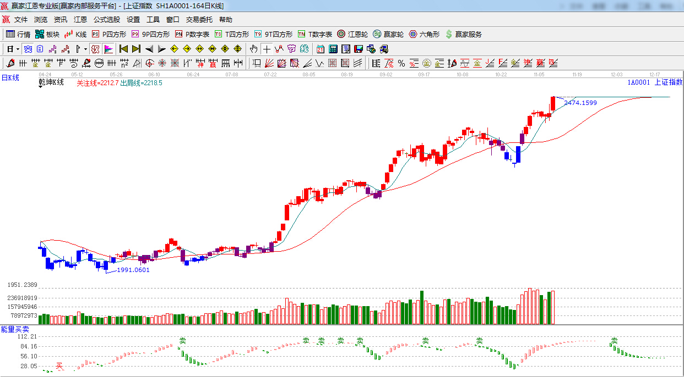Click the 能量买卖 indicator label
Image resolution: width=684 pixels, height=377 pixels.
tap(15, 329)
